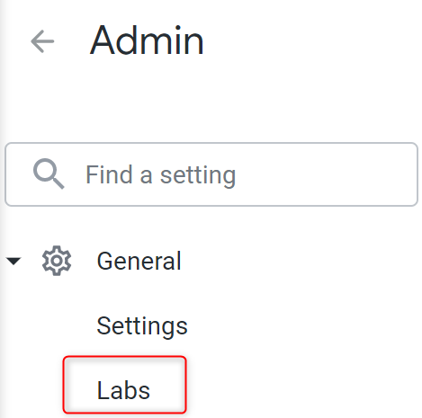Select the General category label

click(139, 261)
